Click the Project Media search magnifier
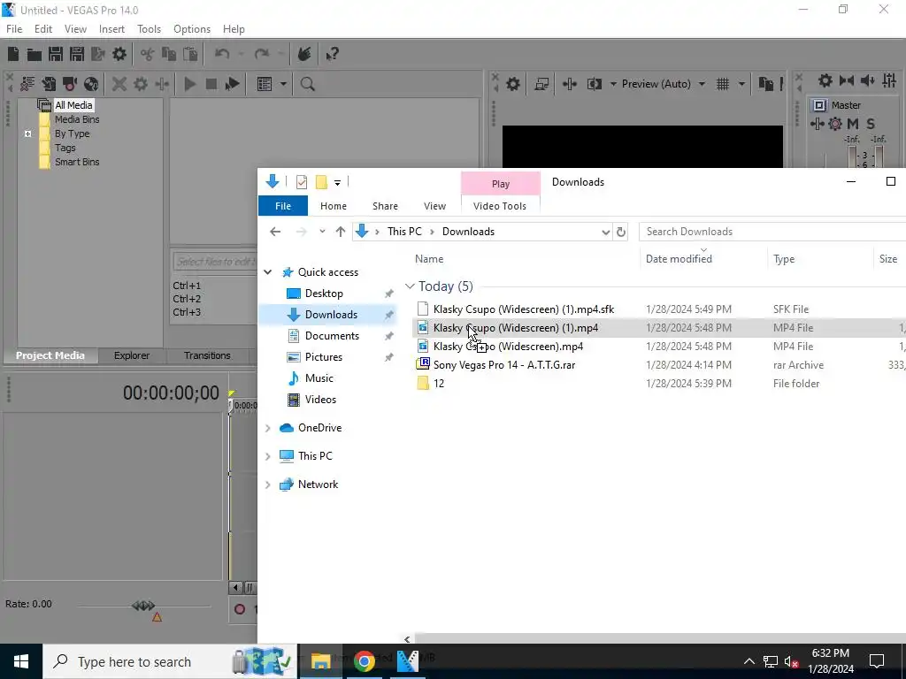The height and width of the screenshot is (679, 906). point(307,84)
